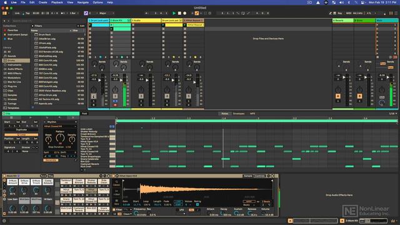Open the macOS volume icon in menu bar

point(341,2)
